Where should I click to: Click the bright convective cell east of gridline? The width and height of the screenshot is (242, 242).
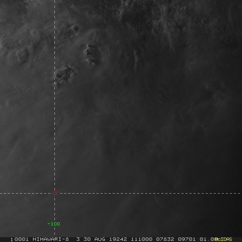tap(90, 54)
